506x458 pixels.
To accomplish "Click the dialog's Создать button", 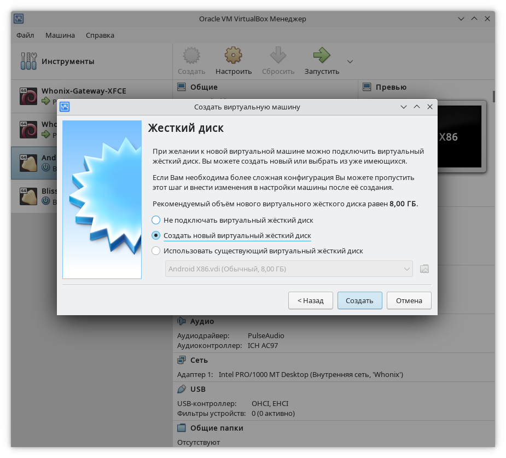I will click(359, 300).
